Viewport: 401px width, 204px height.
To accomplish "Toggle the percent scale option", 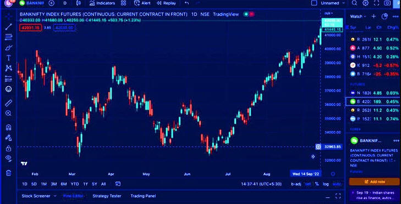I will click(317, 184).
